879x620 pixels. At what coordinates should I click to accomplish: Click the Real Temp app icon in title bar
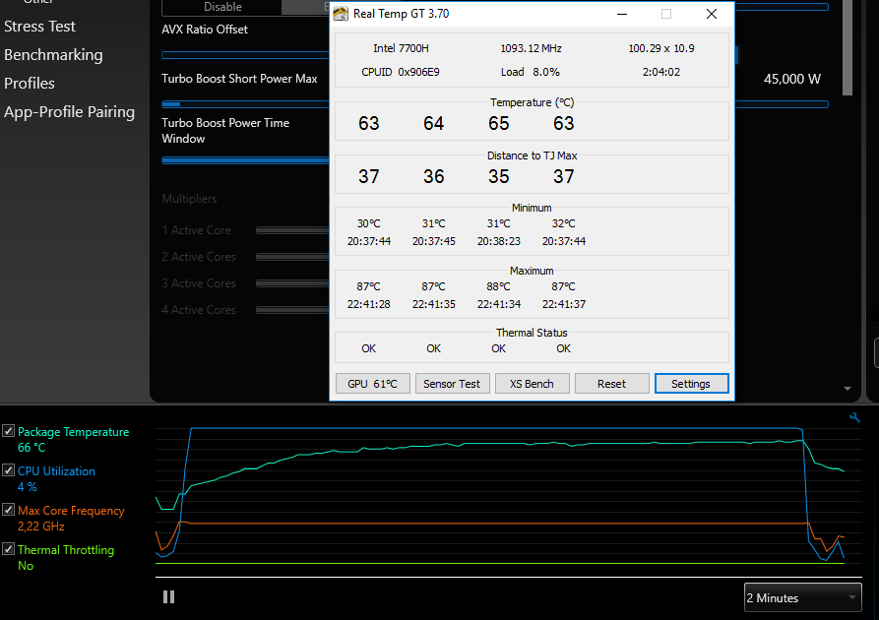pyautogui.click(x=341, y=14)
